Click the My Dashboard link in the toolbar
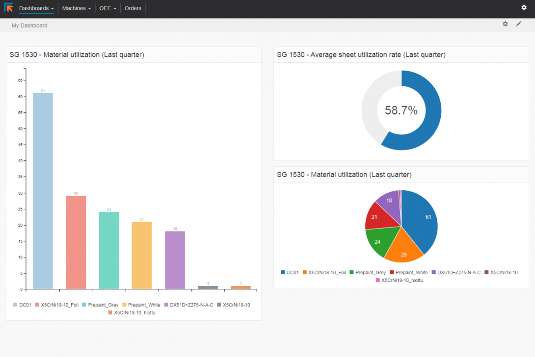Image resolution: width=535 pixels, height=357 pixels. tap(29, 25)
